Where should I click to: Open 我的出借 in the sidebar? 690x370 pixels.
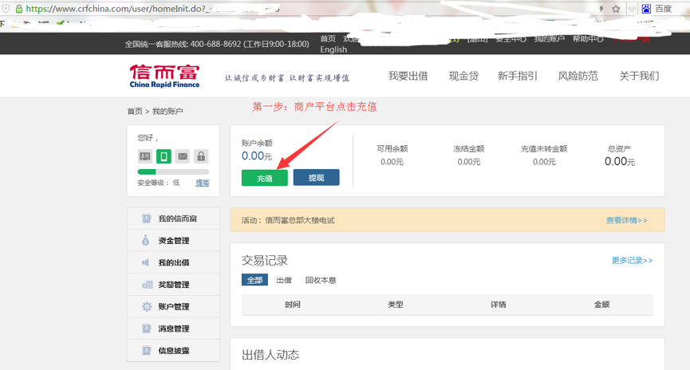tap(173, 262)
